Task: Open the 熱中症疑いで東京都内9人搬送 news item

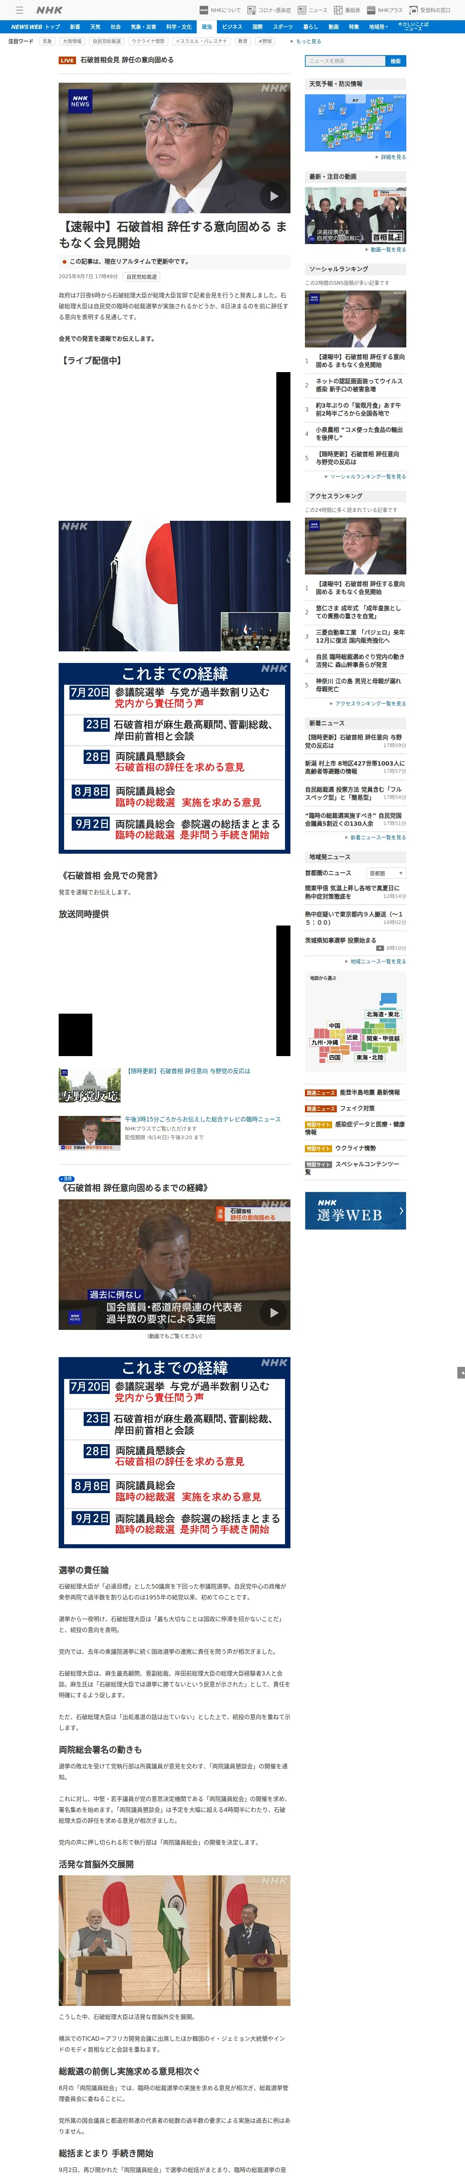Action: (355, 918)
